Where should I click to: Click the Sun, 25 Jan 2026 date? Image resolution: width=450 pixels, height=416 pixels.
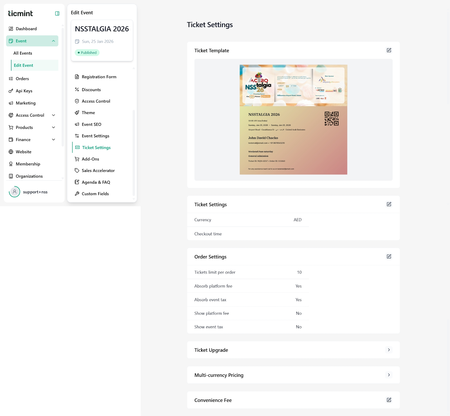tap(98, 41)
